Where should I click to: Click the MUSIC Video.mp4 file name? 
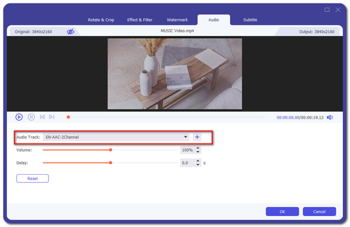pyautogui.click(x=177, y=31)
